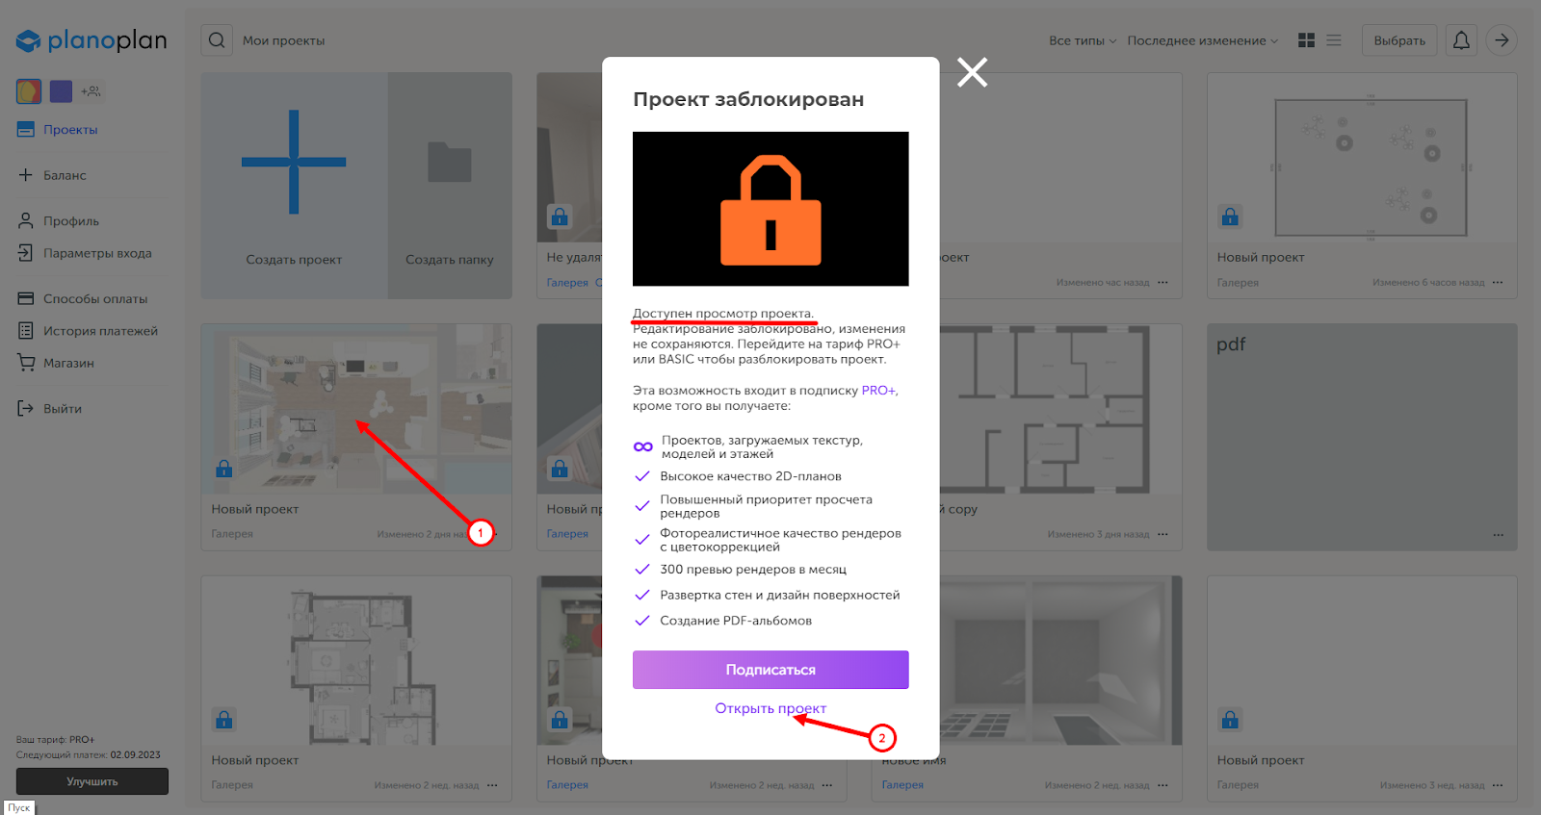This screenshot has width=1541, height=815.
Task: Select the purple workspace avatar swatch
Action: [x=61, y=91]
